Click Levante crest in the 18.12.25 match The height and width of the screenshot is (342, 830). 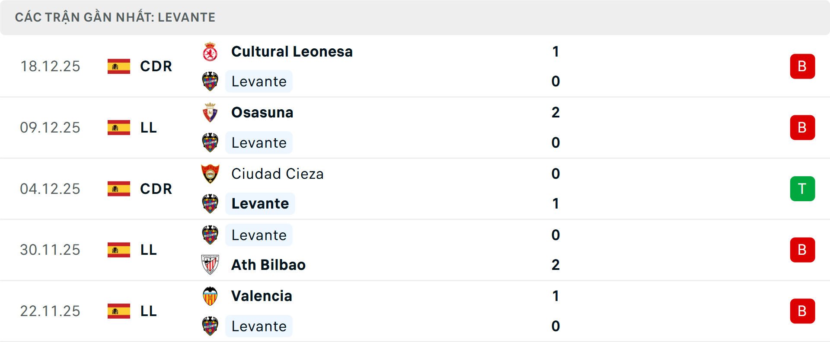pyautogui.click(x=210, y=82)
